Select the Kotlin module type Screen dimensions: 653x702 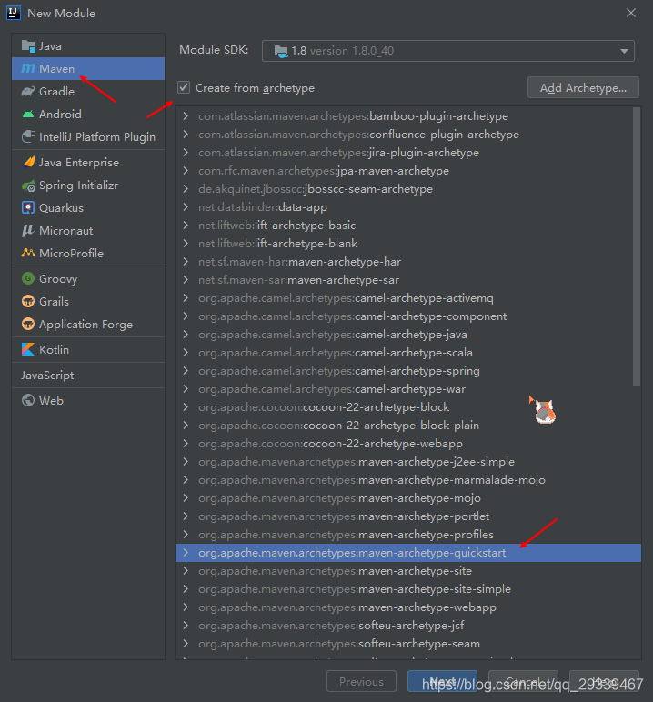coord(88,350)
